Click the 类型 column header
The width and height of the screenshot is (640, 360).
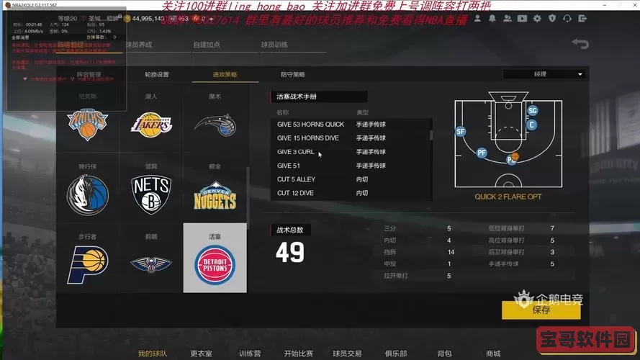tap(362, 112)
